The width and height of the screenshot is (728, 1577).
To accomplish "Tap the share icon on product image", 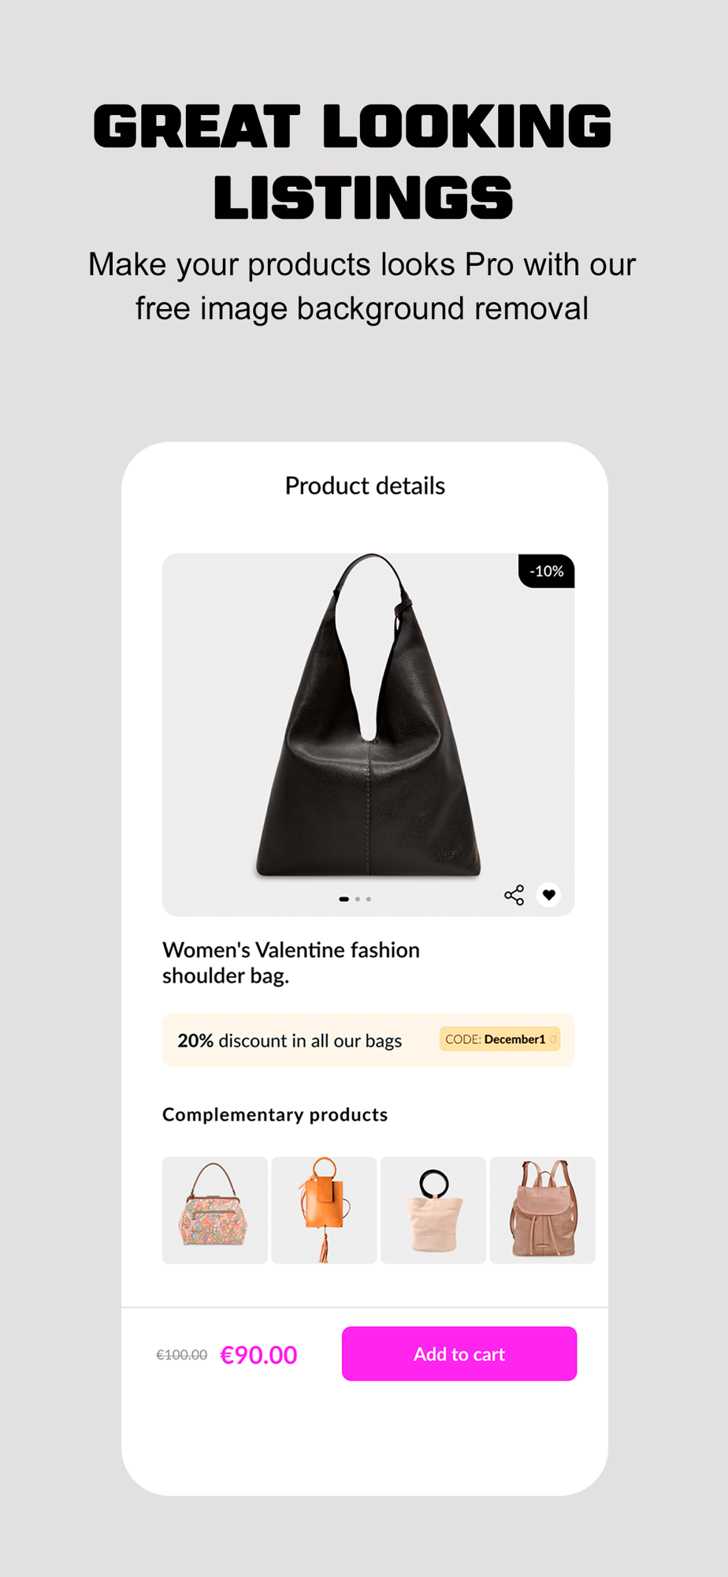I will click(x=514, y=895).
